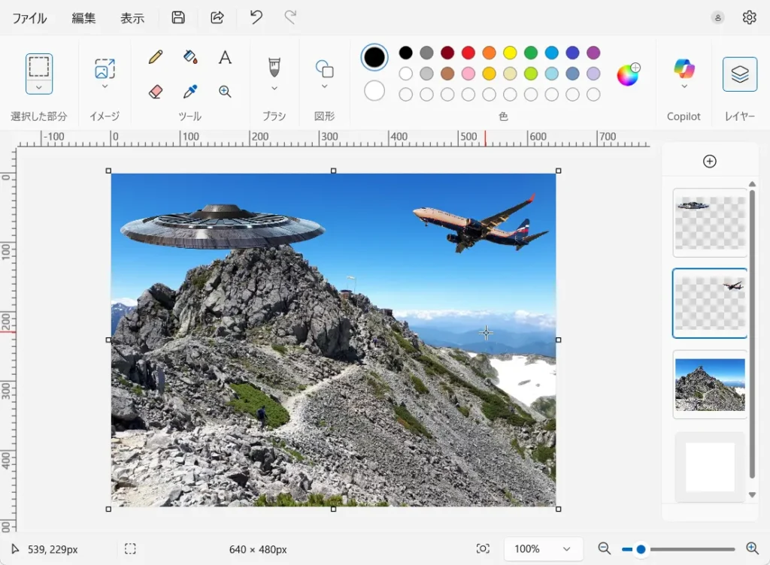The height and width of the screenshot is (565, 770).
Task: Expand the selection options dropdown
Action: point(39,87)
